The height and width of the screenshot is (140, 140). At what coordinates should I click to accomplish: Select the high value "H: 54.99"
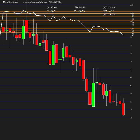click(x=80, y=8)
